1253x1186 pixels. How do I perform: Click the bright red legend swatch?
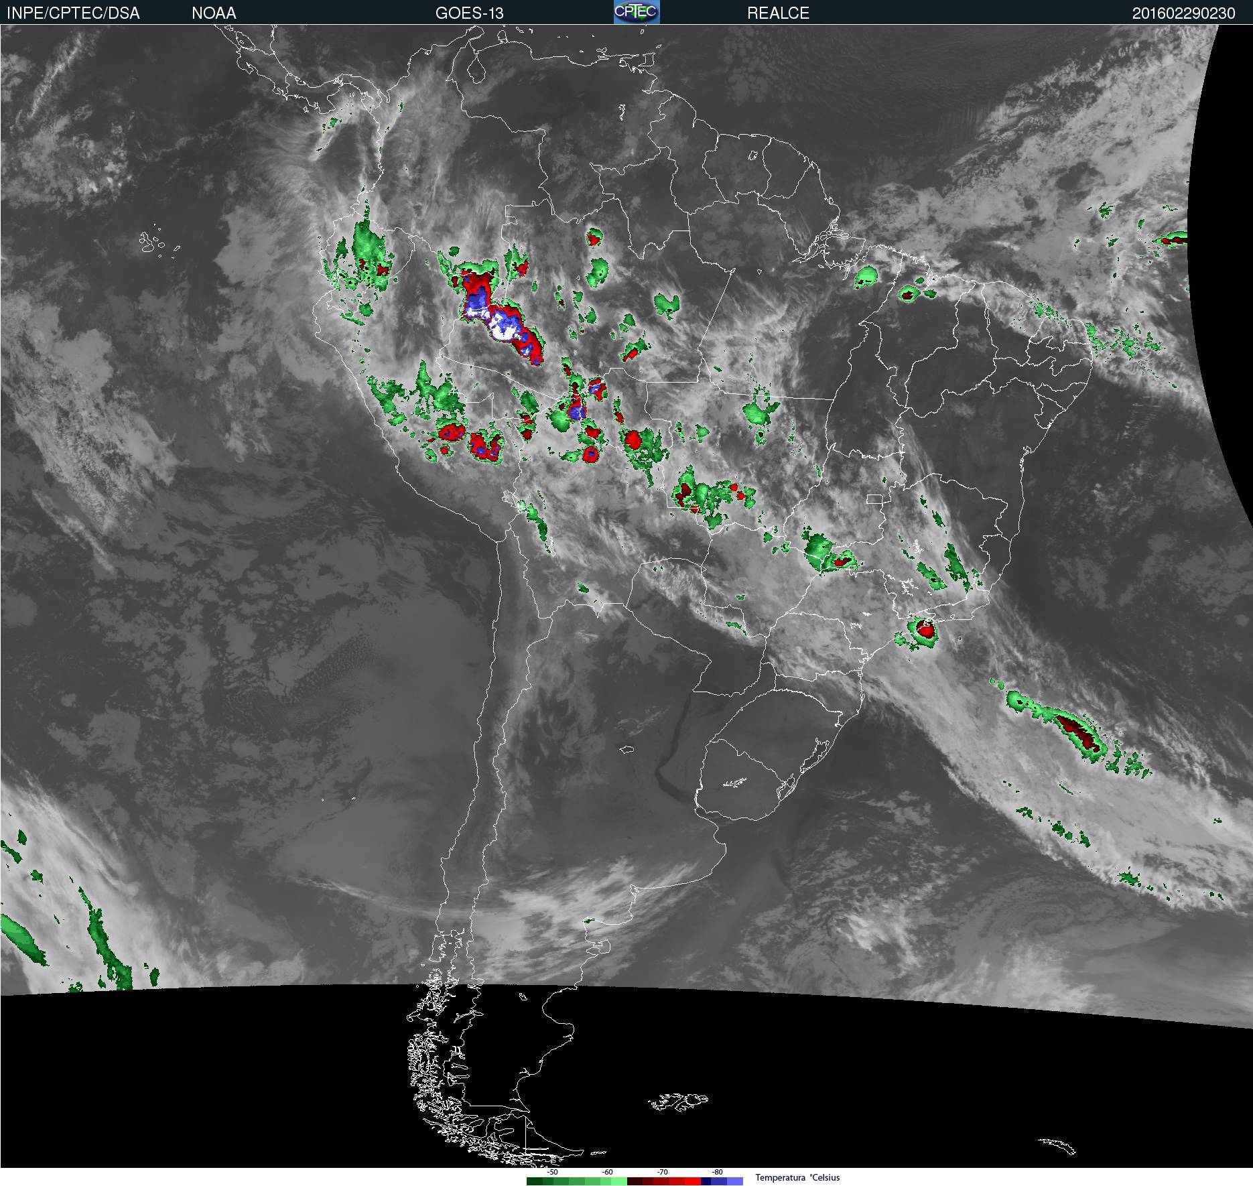[693, 1181]
